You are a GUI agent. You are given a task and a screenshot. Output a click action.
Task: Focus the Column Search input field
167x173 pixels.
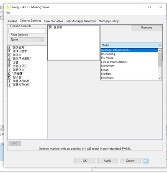[27, 31]
